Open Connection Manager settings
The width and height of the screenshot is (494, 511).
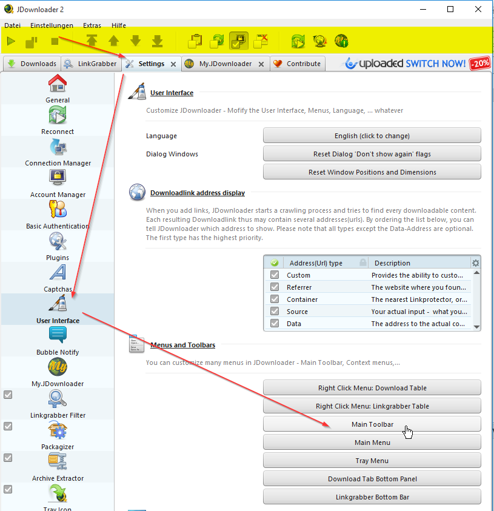58,152
